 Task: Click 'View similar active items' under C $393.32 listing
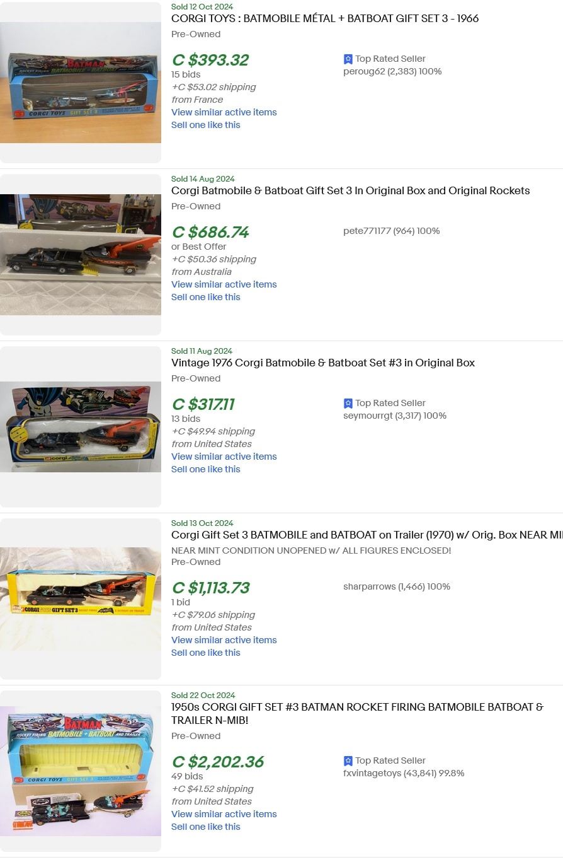pyautogui.click(x=224, y=112)
